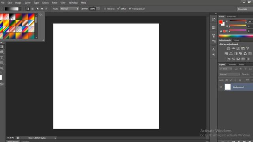Open the gradient picker gear menu
Image resolution: width=253 pixels, height=142 pixels.
(x=40, y=15)
